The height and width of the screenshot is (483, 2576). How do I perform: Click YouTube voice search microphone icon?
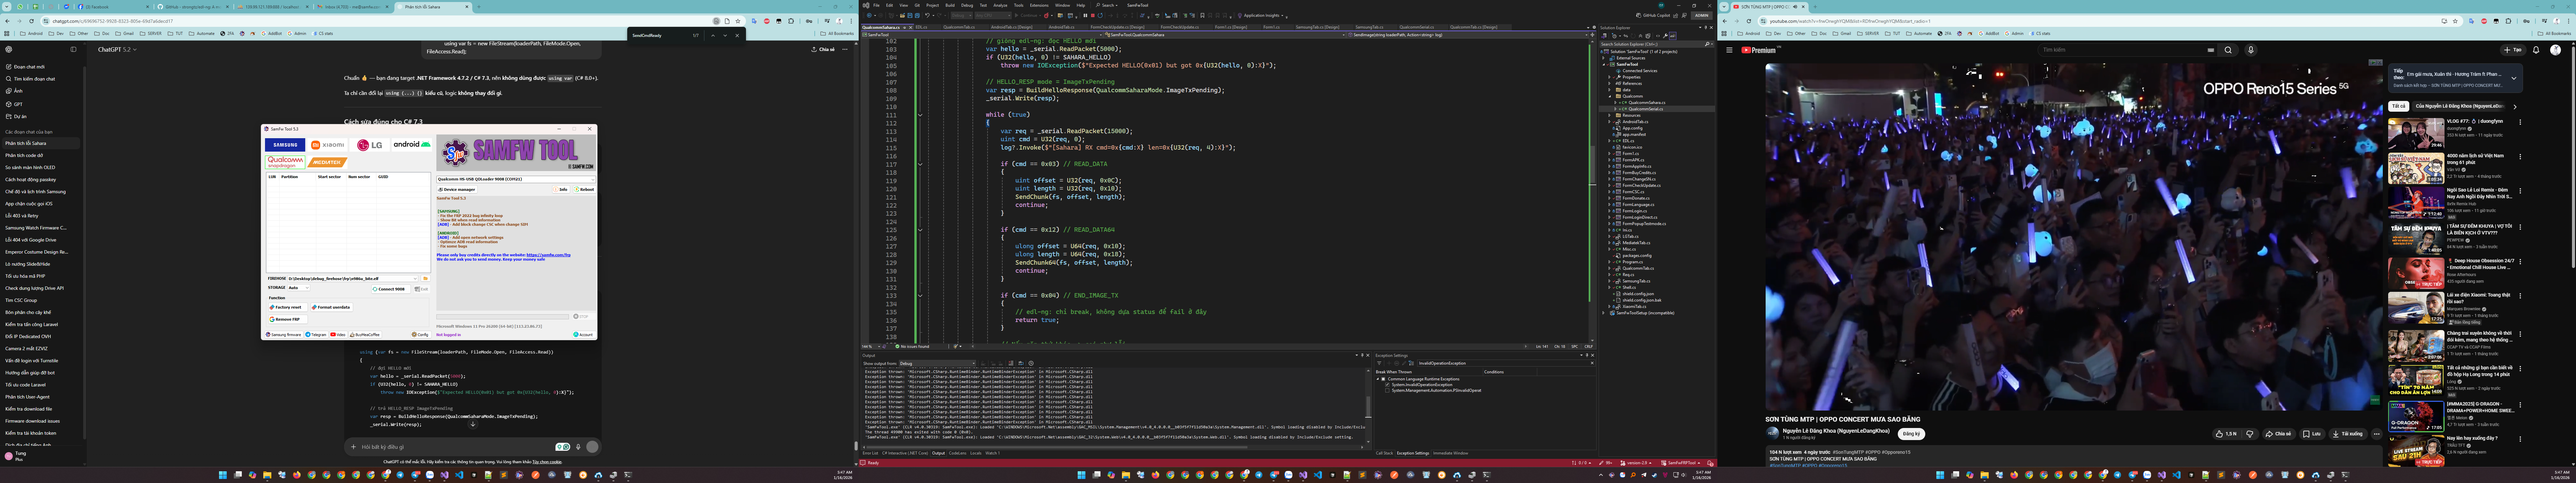tap(2251, 50)
